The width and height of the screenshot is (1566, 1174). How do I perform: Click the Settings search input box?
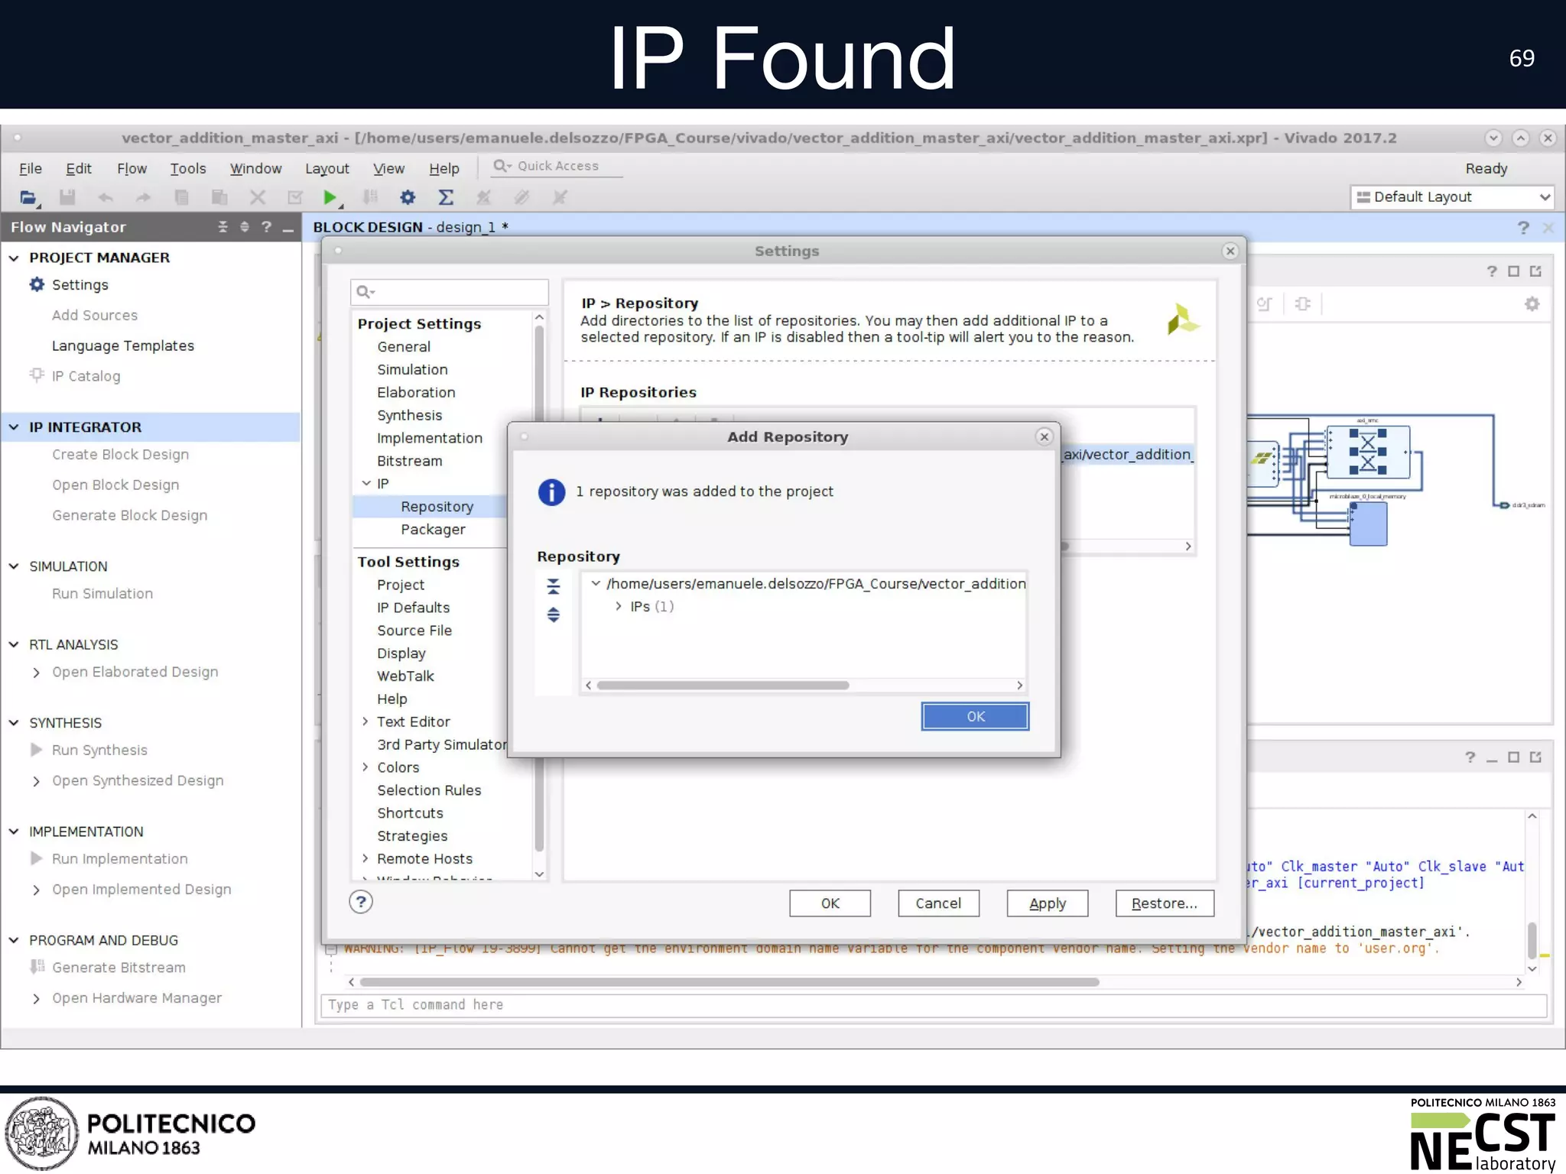click(x=450, y=292)
